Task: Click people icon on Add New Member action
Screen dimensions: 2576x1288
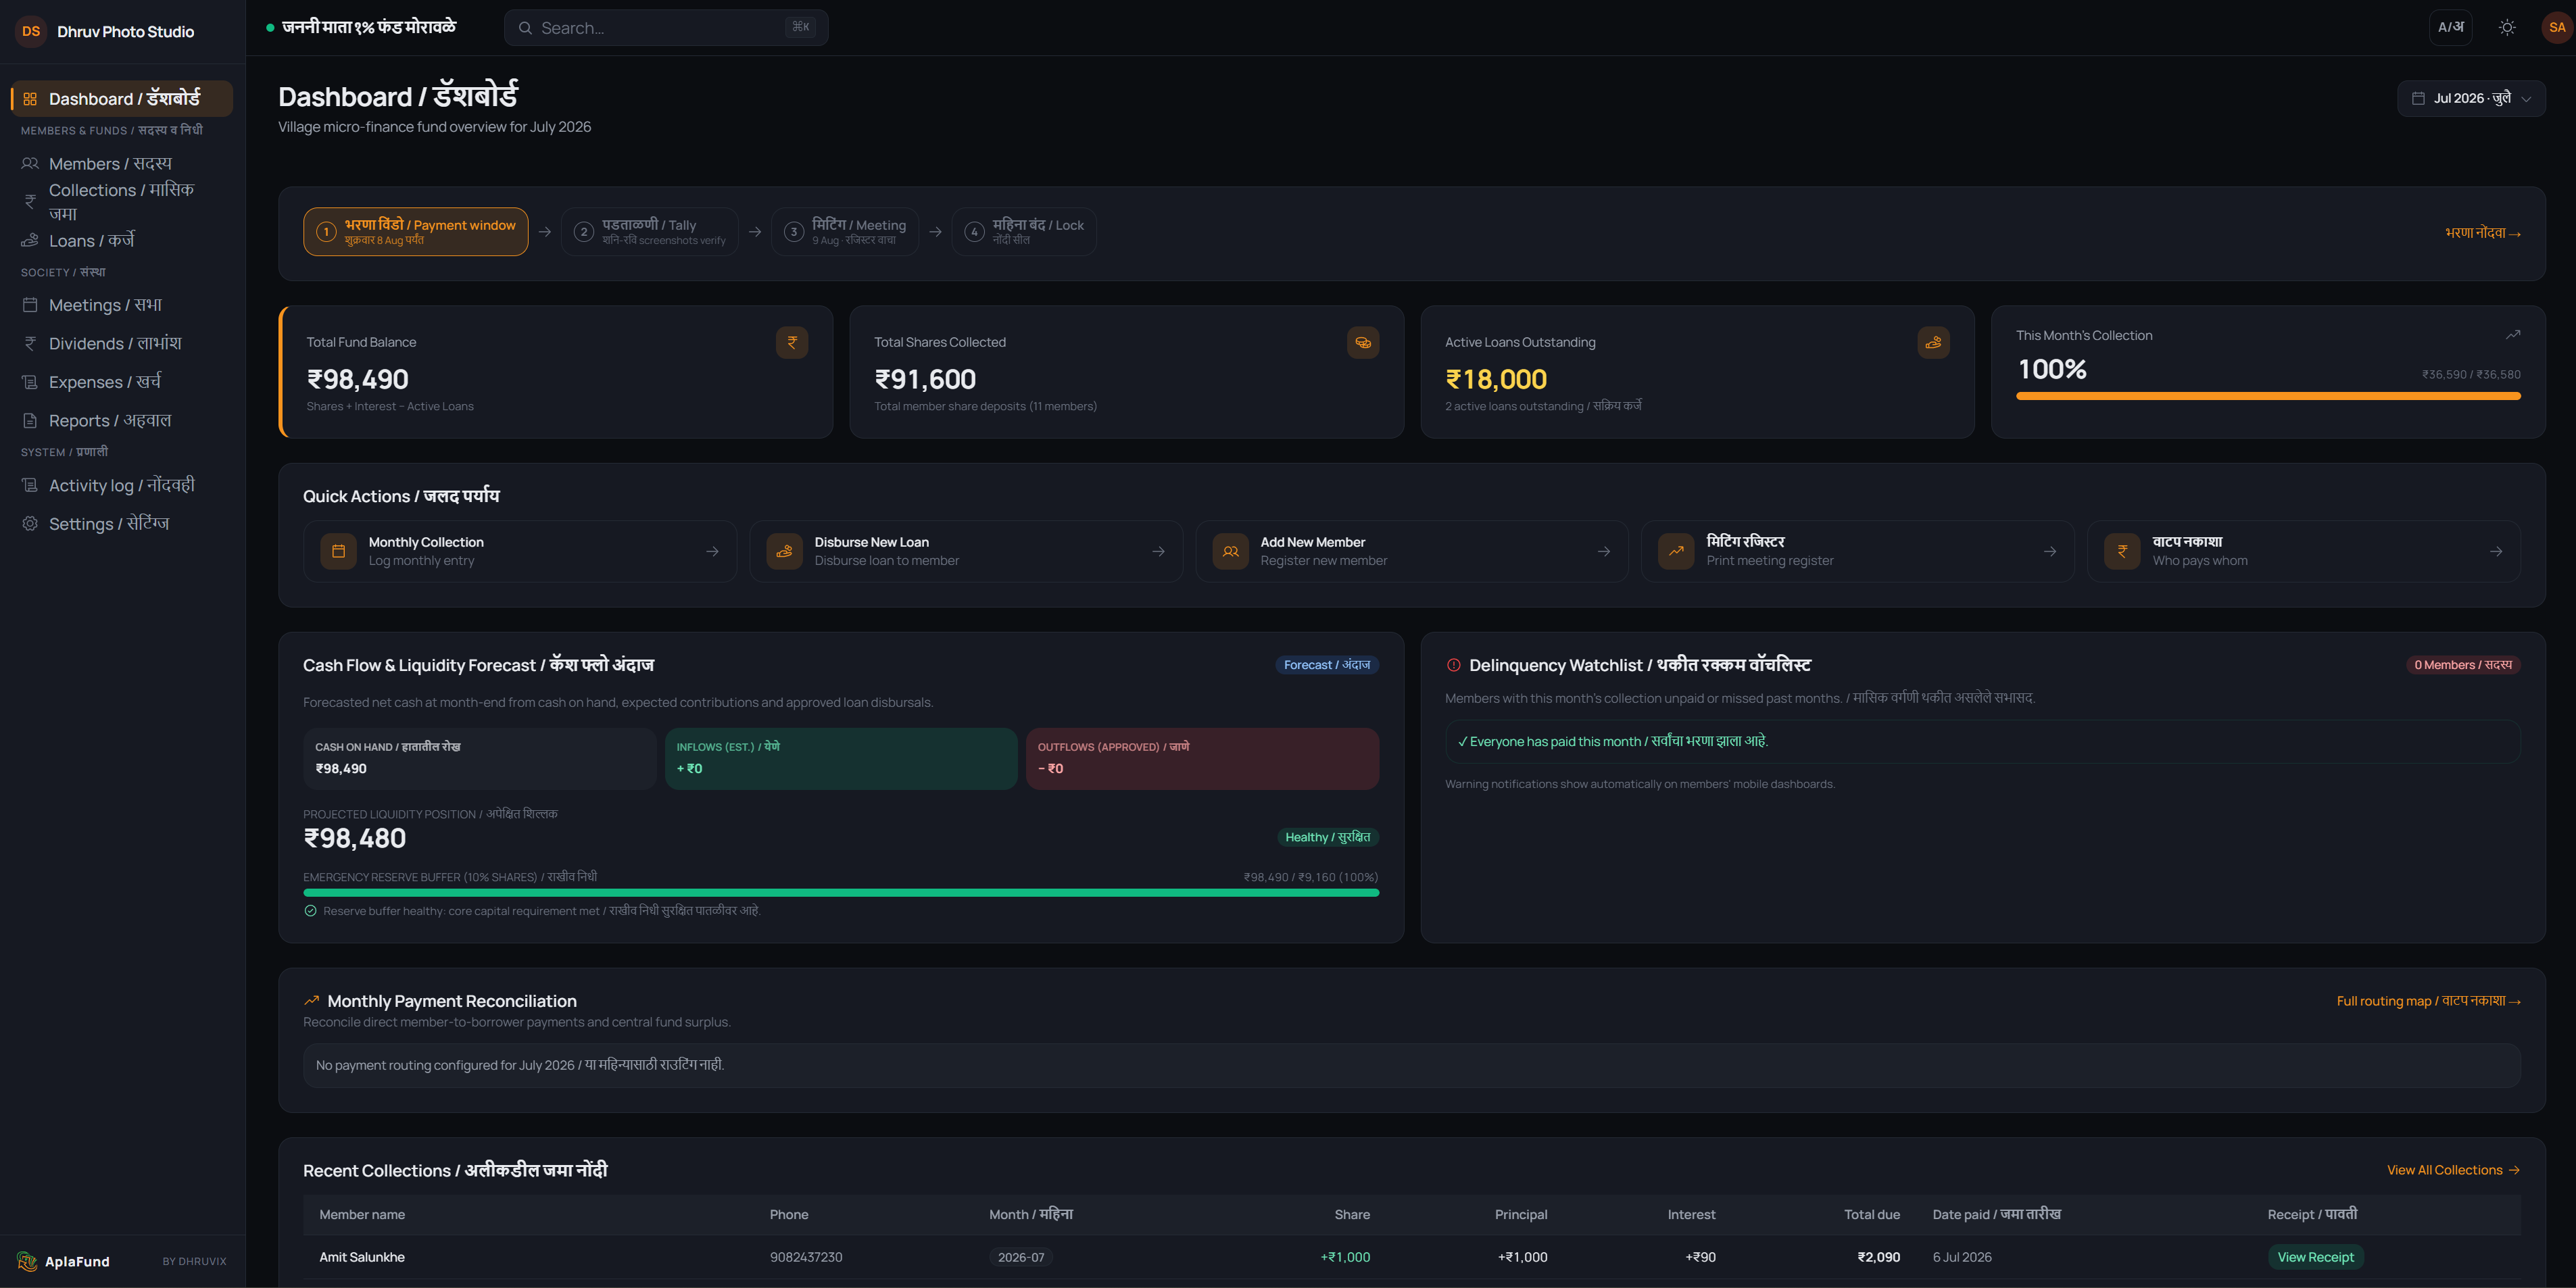Action: pos(1230,551)
